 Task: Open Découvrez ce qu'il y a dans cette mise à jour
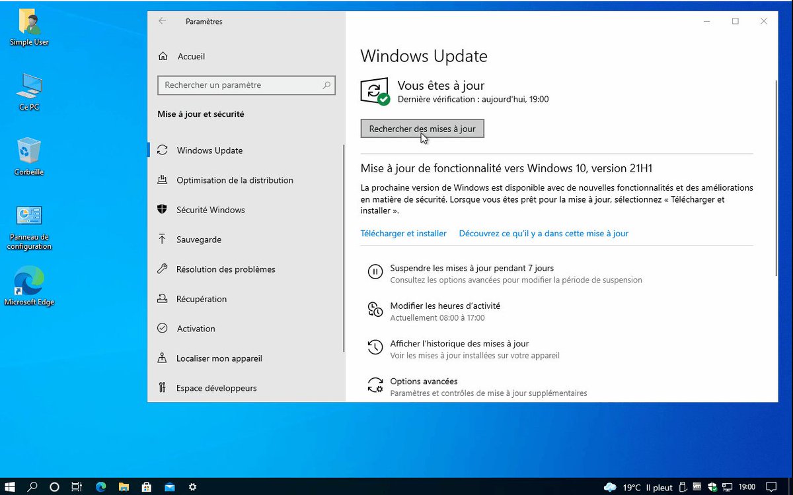pyautogui.click(x=543, y=234)
